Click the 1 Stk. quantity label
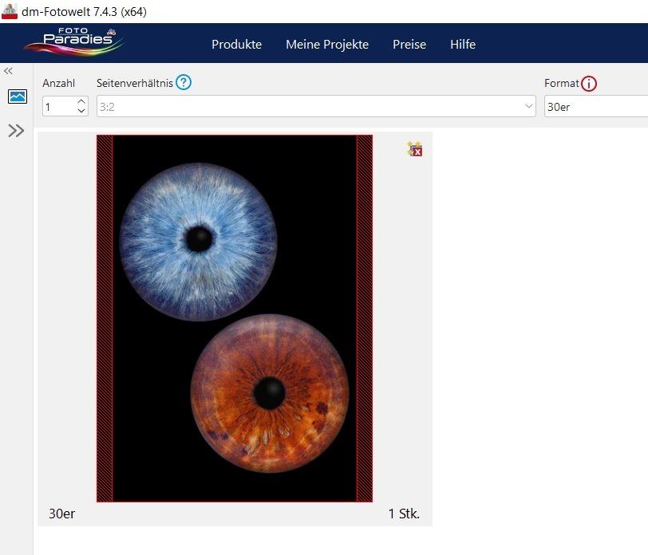Viewport: 648px width, 555px height. coord(404,514)
